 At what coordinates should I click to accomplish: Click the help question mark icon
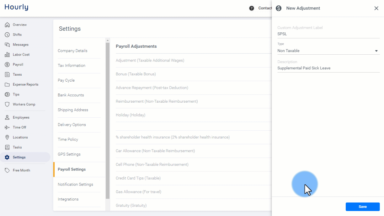click(x=252, y=8)
